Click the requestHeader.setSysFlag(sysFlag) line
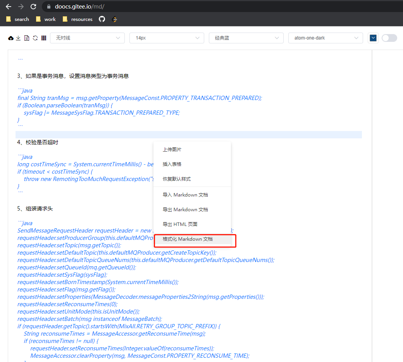The width and height of the screenshot is (403, 362). click(62, 275)
